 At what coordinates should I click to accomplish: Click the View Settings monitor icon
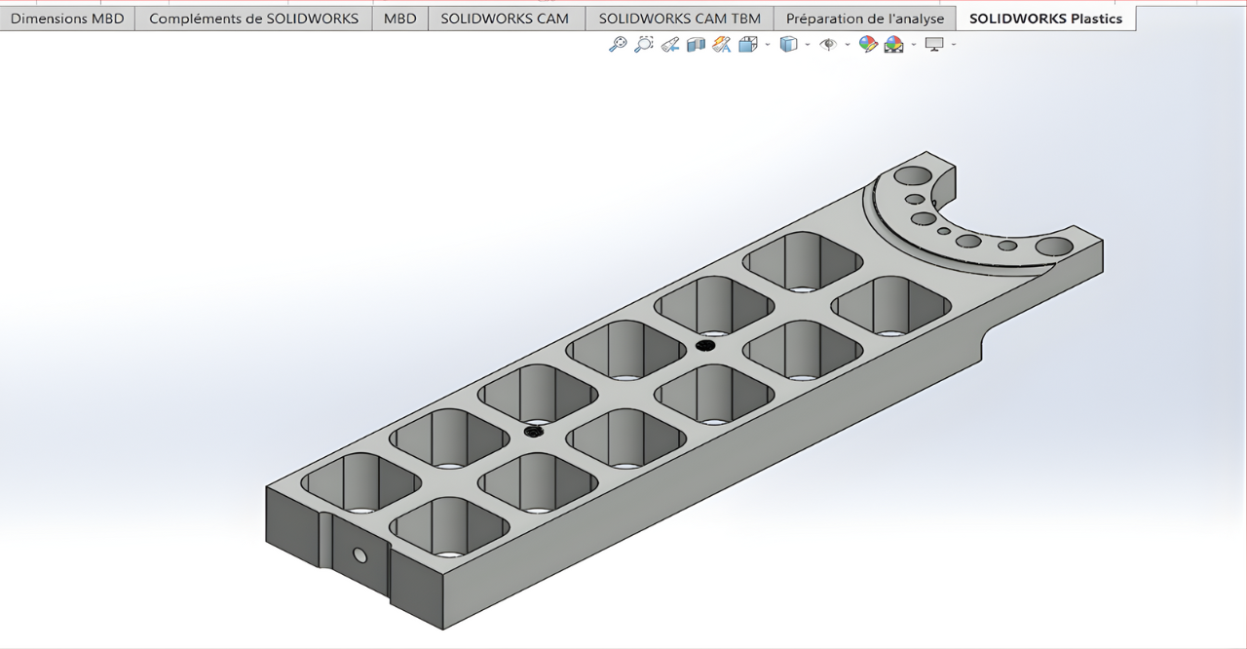tap(934, 44)
